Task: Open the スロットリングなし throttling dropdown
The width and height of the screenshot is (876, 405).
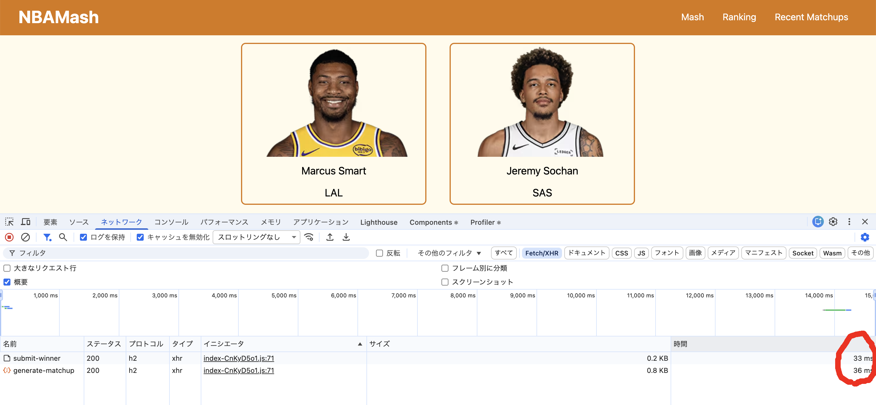Action: pos(256,237)
